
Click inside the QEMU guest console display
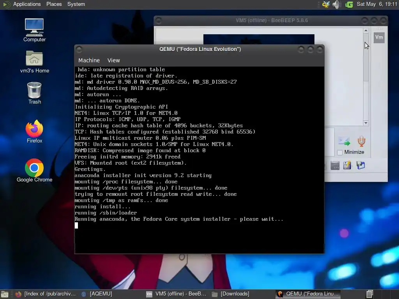pos(199,160)
